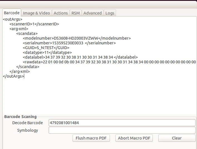
Task: Click into the empty Symbology field
Action: click(122, 130)
